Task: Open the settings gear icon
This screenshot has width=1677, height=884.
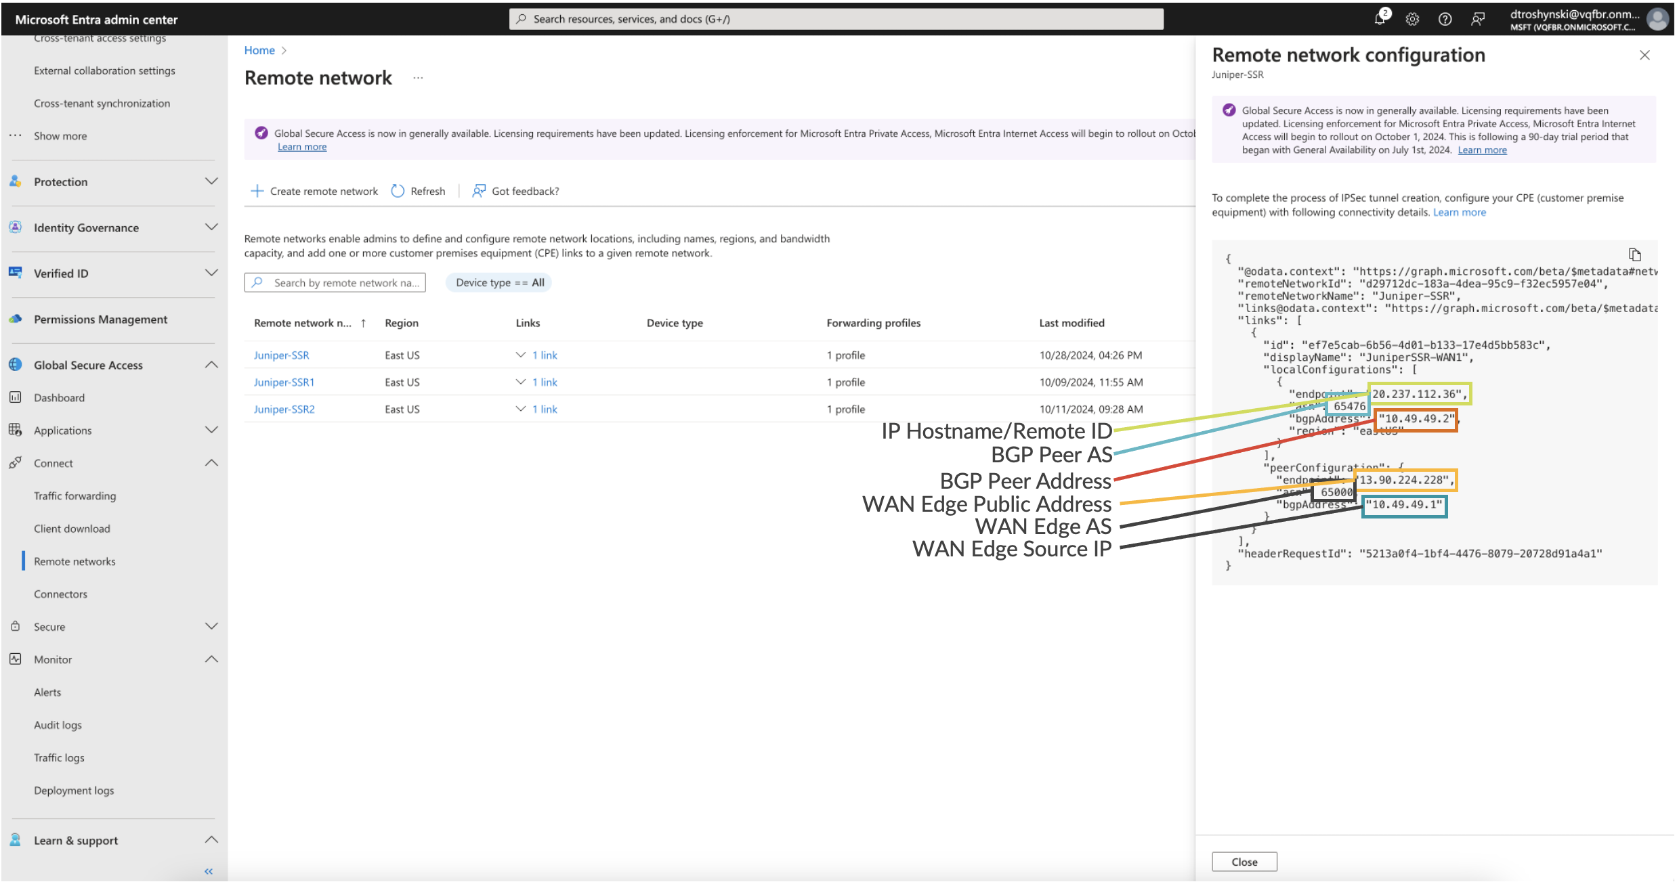Action: tap(1412, 20)
